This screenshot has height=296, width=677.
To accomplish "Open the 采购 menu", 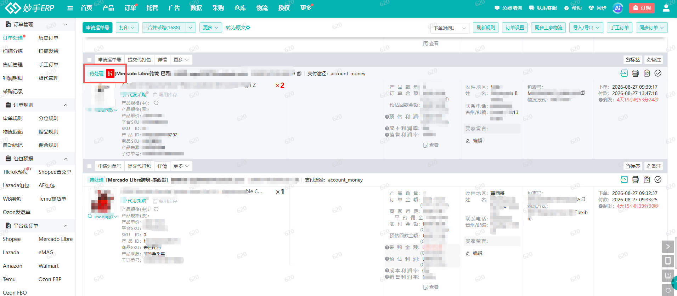I will point(218,8).
